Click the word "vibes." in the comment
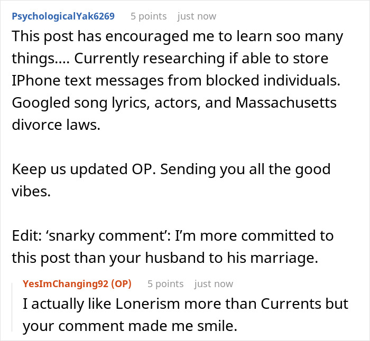This screenshot has height=341, width=370. click(x=31, y=191)
